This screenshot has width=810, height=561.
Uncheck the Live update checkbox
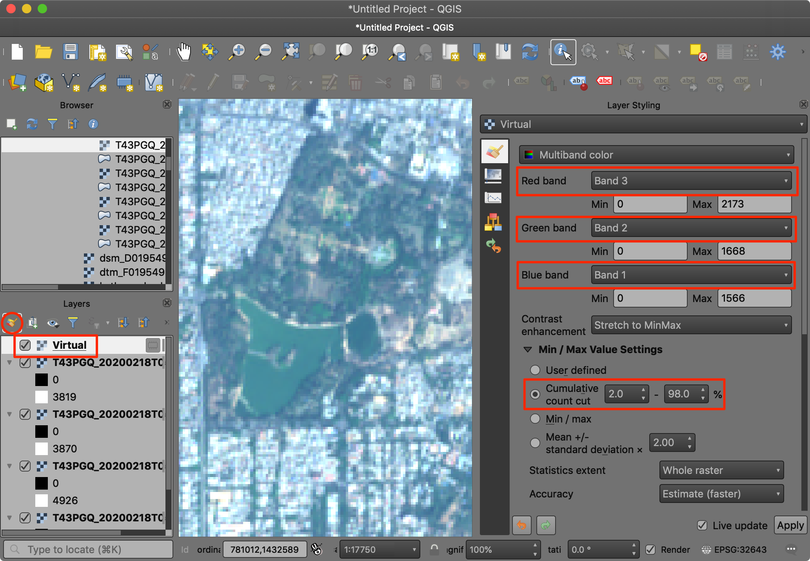click(x=702, y=525)
